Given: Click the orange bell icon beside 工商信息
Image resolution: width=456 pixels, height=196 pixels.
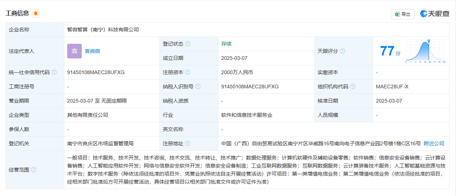Looking at the screenshot, I should 36,14.
